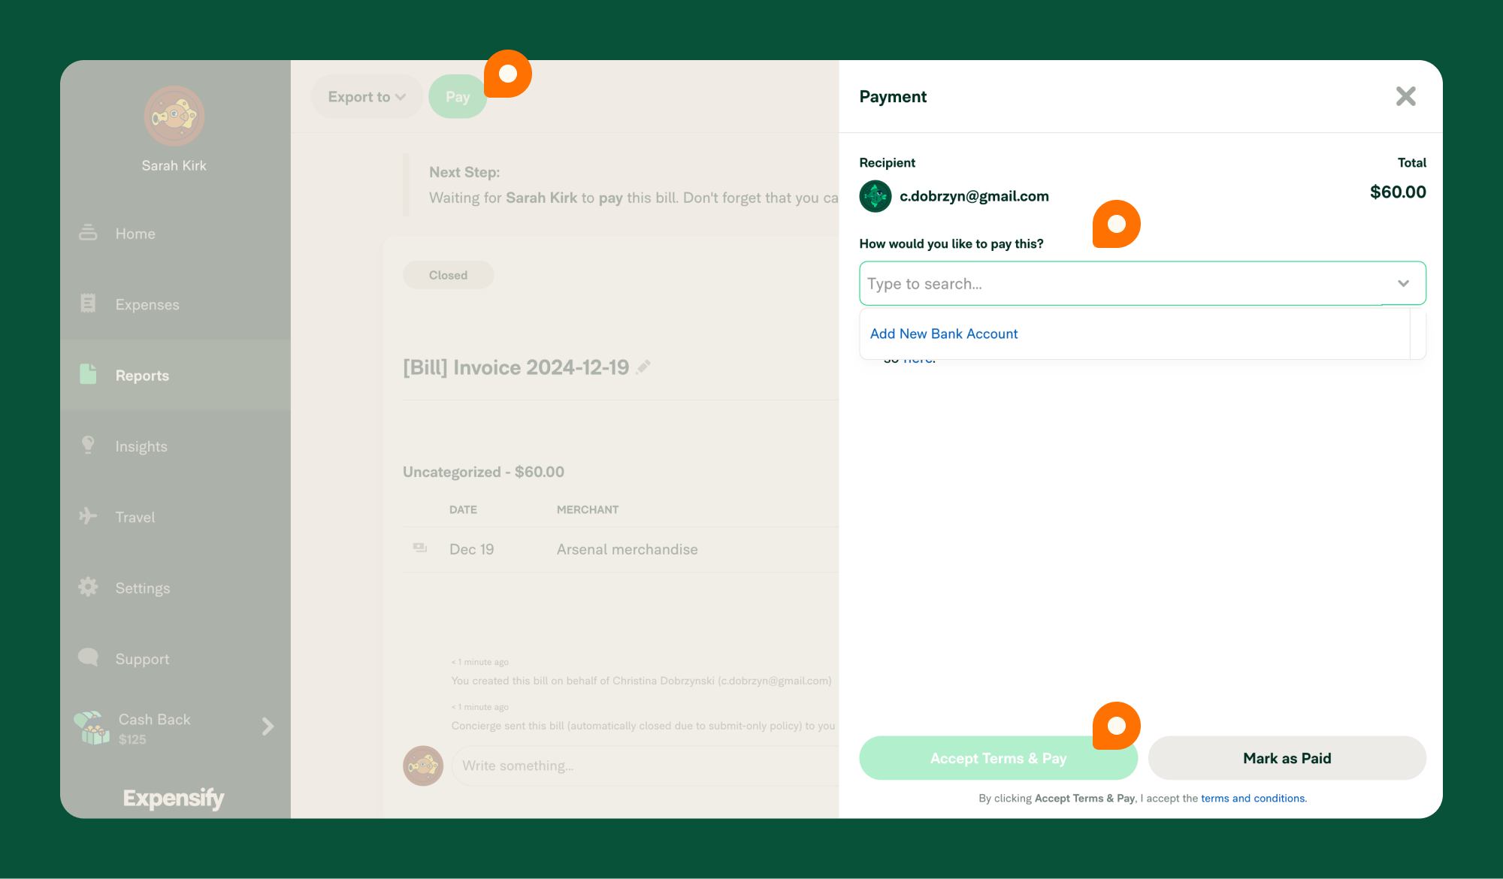Click Add New Bank Account option
This screenshot has height=879, width=1503.
pos(944,333)
